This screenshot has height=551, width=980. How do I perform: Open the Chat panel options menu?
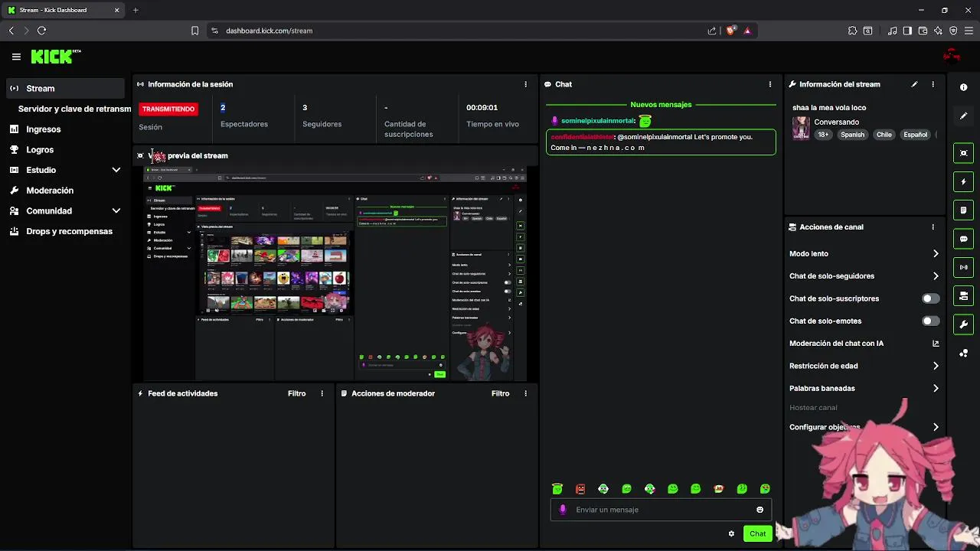tap(770, 84)
